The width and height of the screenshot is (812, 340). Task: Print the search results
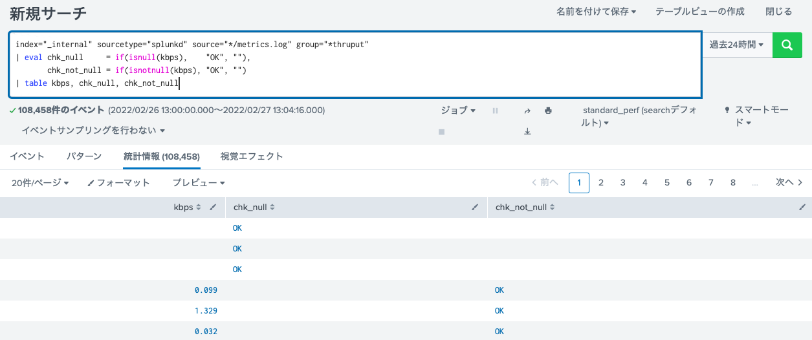click(x=548, y=111)
